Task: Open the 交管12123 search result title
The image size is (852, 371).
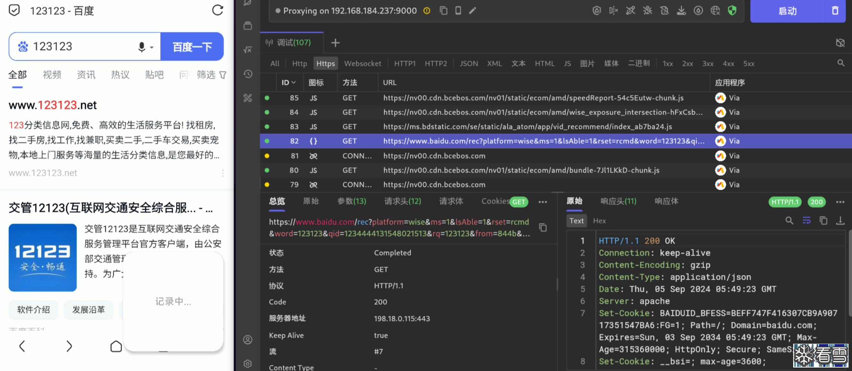Action: tap(111, 208)
